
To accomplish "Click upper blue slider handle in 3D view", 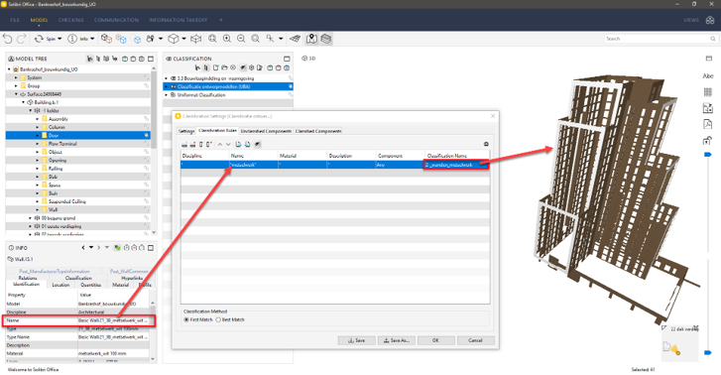I will tap(708, 155).
